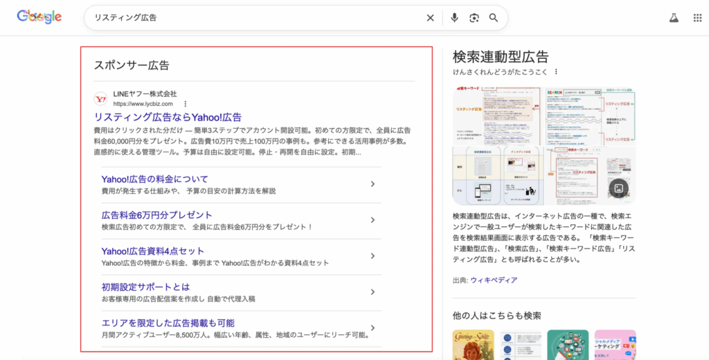Click the Yahoo! favicon beside LINEヤフー株式会社
This screenshot has height=360, width=709.
[100, 98]
